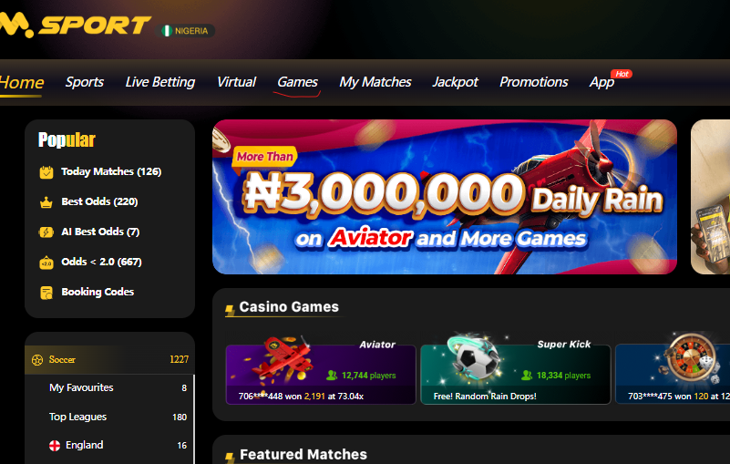Collapse the Soccer sports category
This screenshot has width=730, height=464.
(109, 360)
